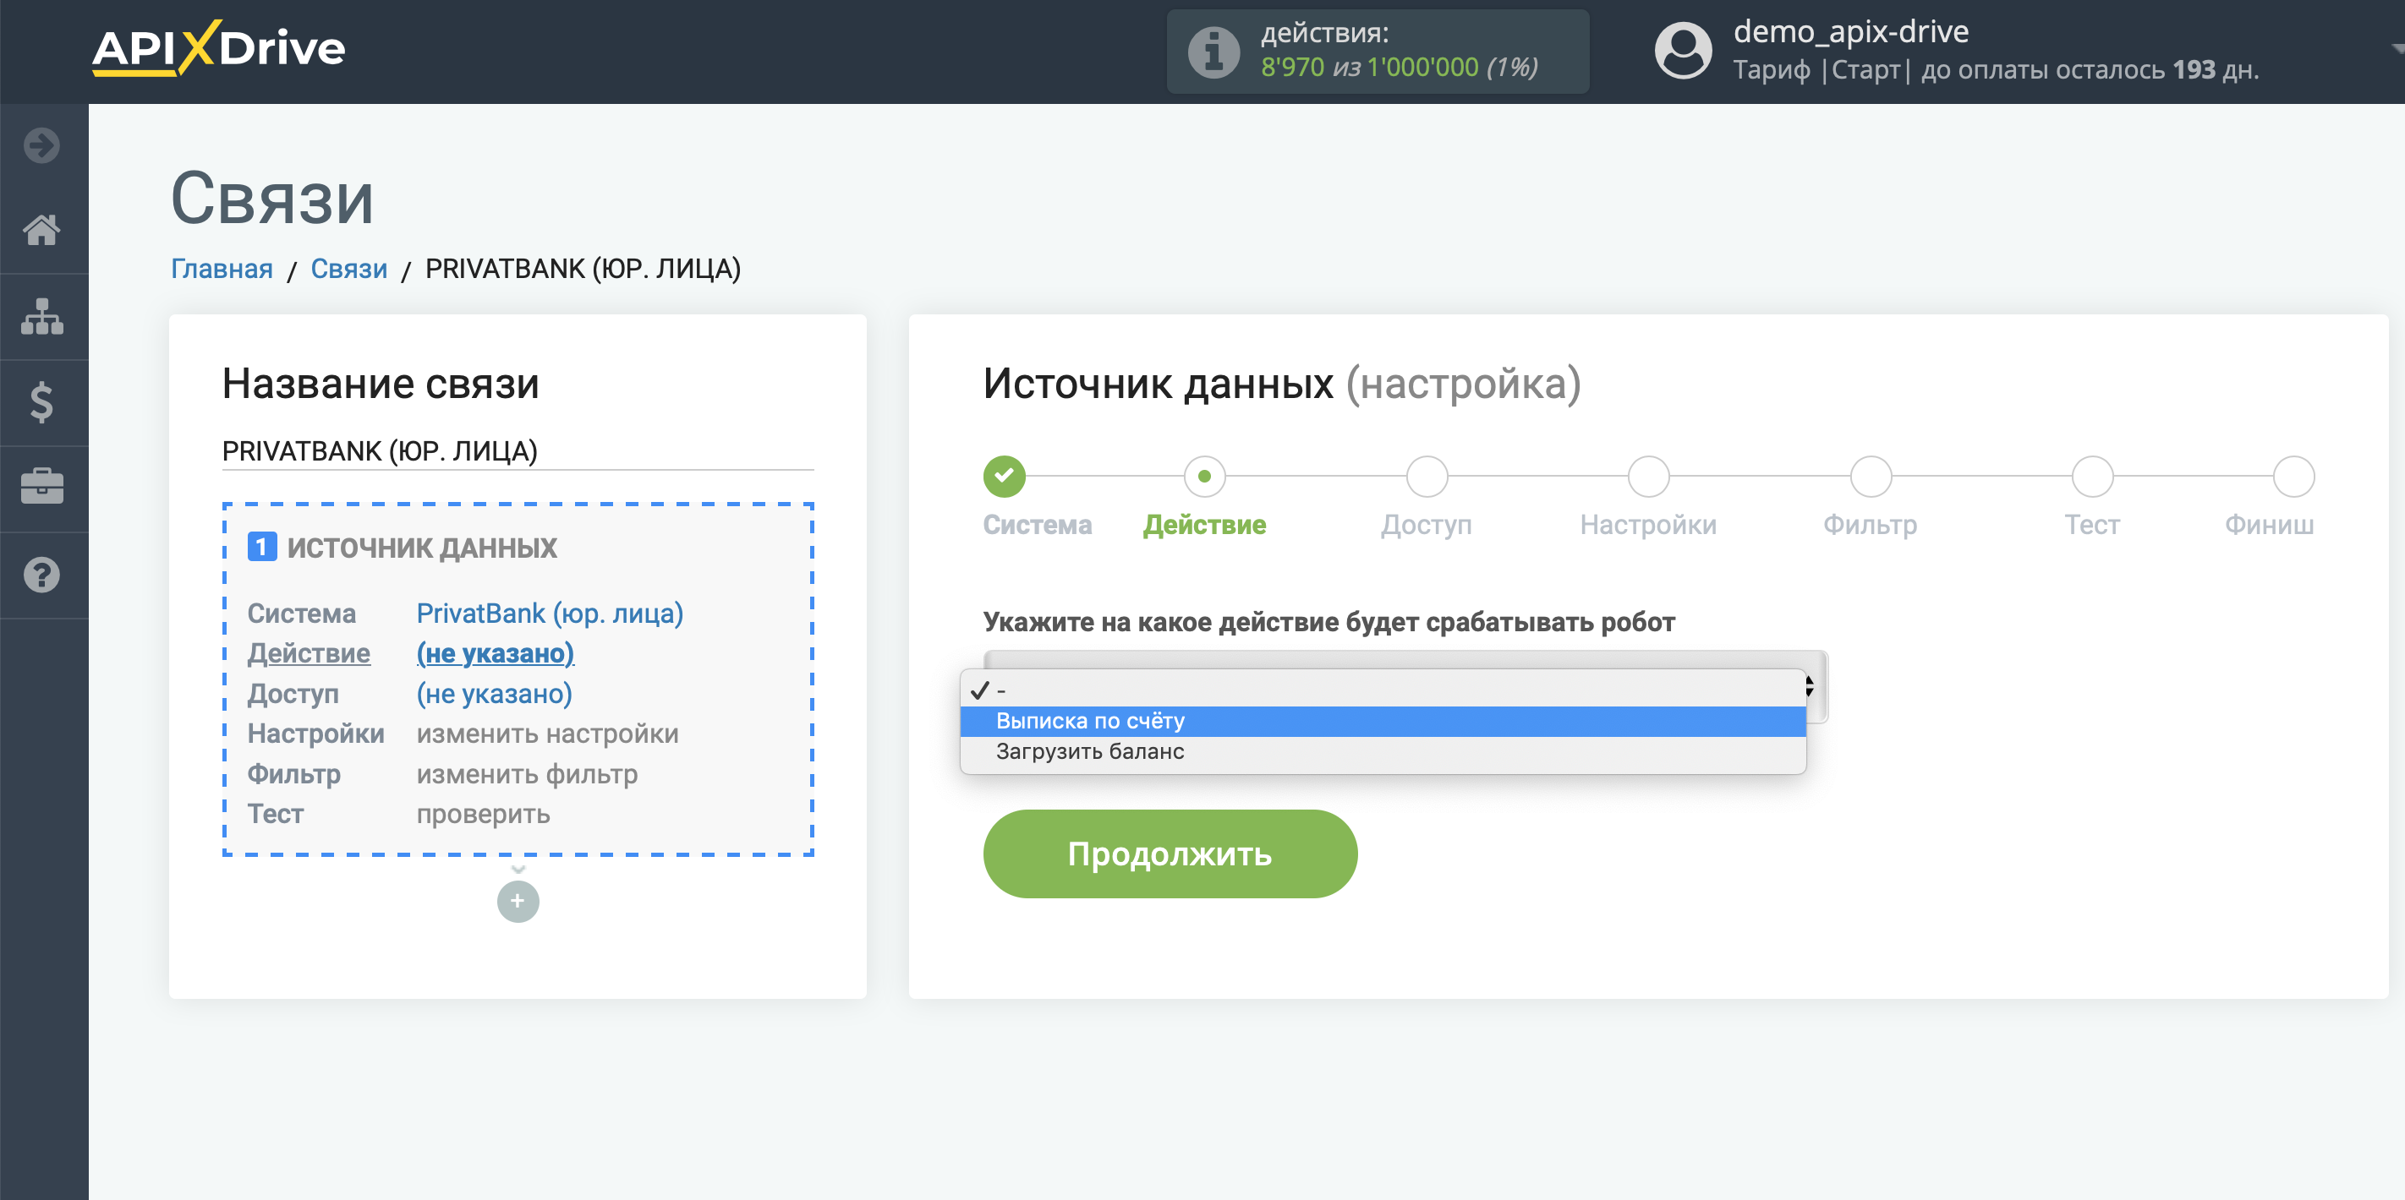Select the active Действие step circle
Image resolution: width=2405 pixels, height=1200 pixels.
1204,476
